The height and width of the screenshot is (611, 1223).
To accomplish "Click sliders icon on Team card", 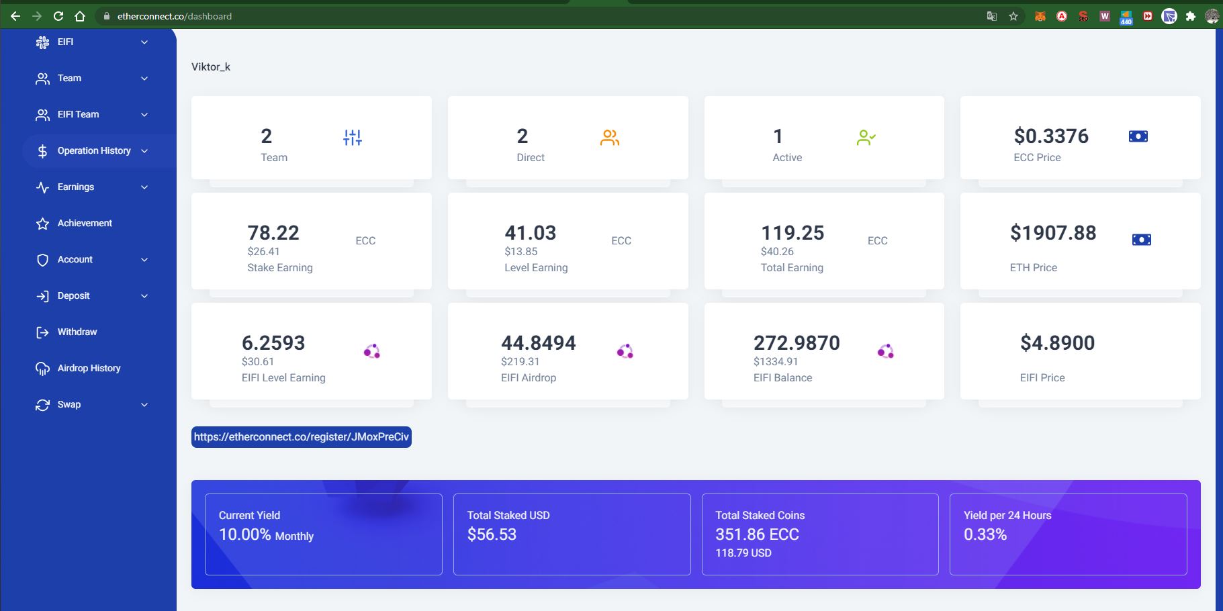I will point(353,138).
